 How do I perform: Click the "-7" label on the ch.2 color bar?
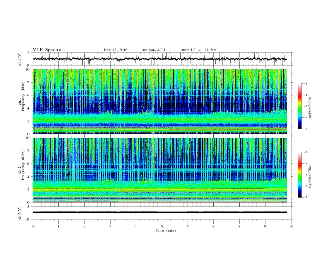[x=305, y=197]
